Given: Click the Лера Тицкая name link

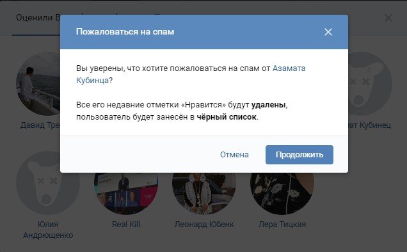Looking at the screenshot, I should pos(282,224).
